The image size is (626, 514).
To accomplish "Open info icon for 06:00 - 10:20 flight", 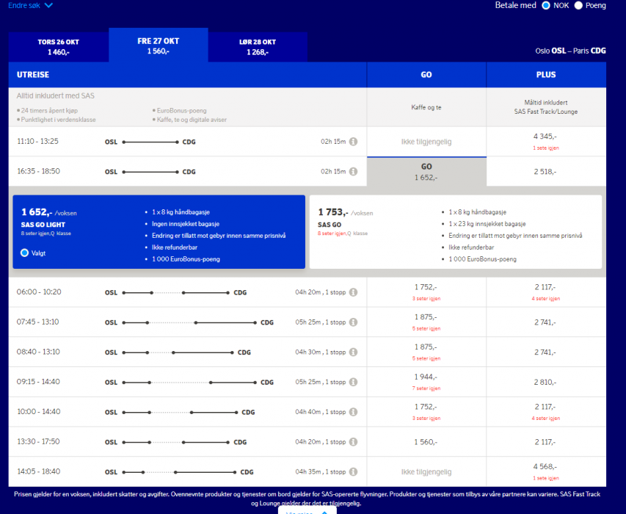I will pyautogui.click(x=353, y=292).
